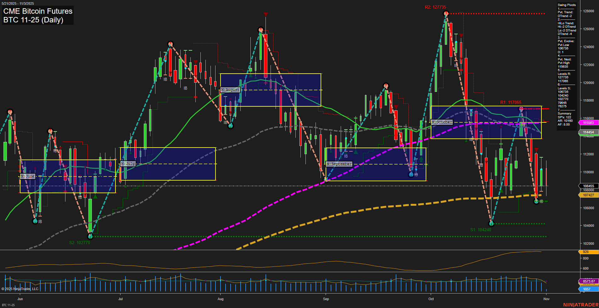599x308 pixels.
Task: Click the NinjaTrader logo in the bottom right
Action: [x=580, y=305]
